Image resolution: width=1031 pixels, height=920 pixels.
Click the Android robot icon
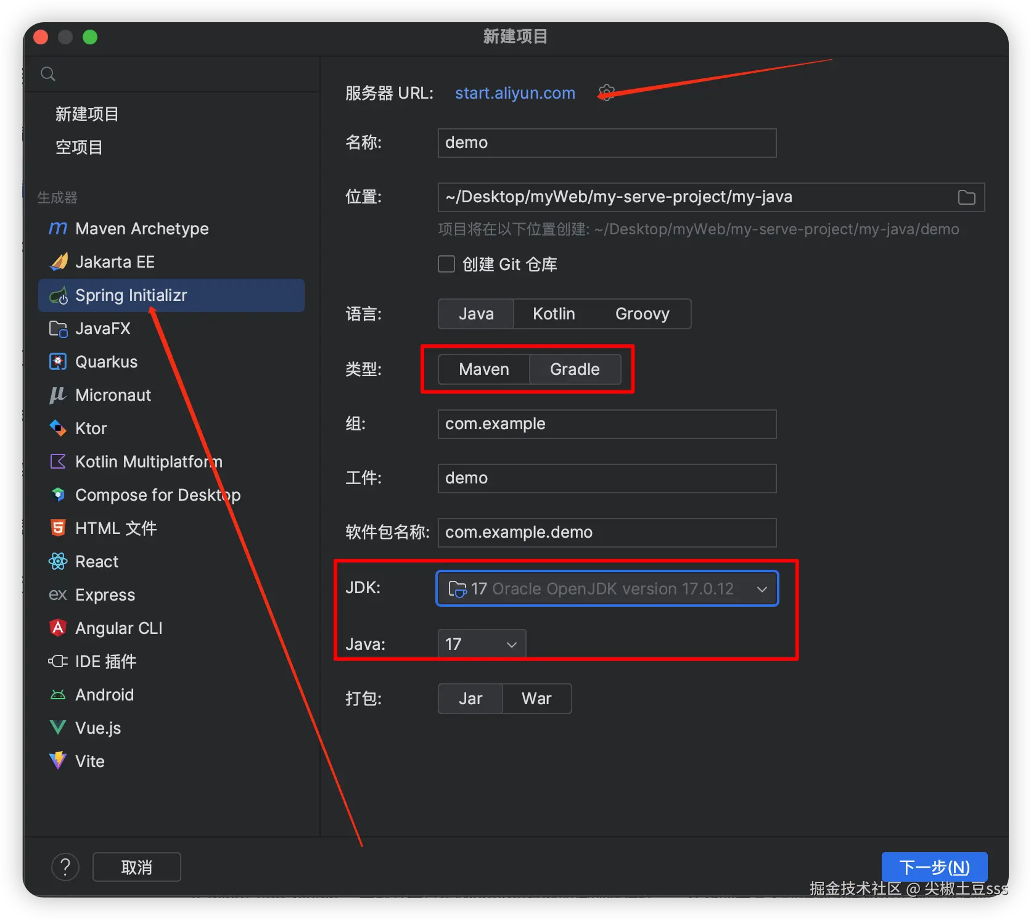point(58,695)
